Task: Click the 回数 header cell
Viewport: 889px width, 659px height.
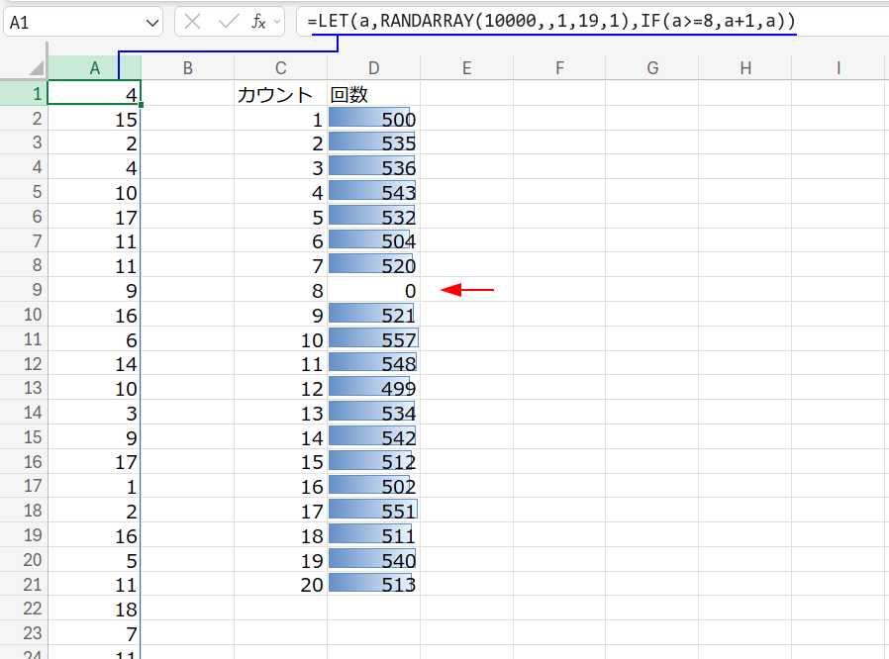Action: pyautogui.click(x=373, y=95)
